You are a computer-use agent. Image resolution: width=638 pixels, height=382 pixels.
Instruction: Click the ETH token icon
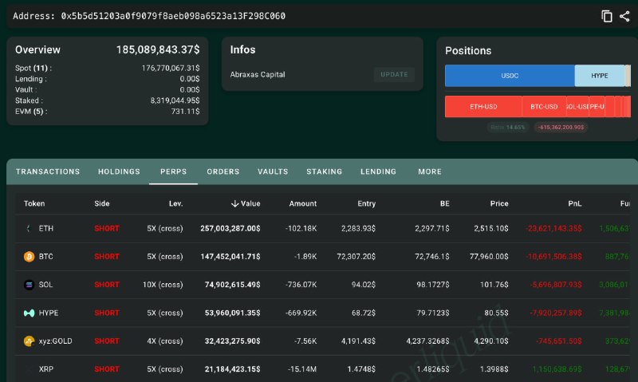29,229
